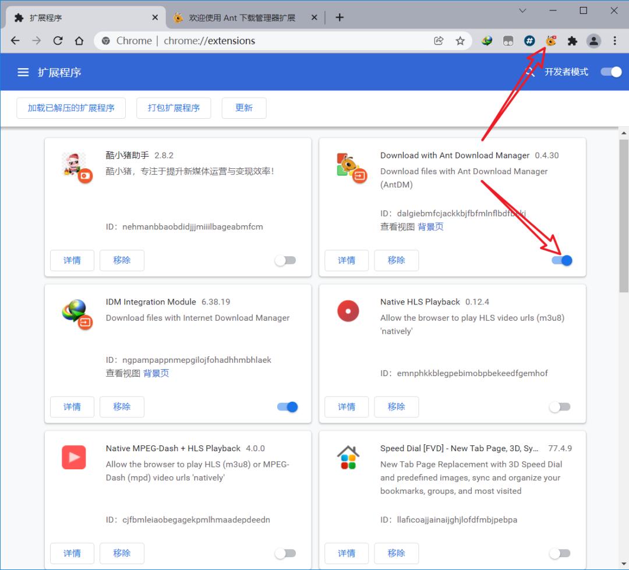The image size is (629, 570).
Task: Bookmark this page with star icon
Action: pos(460,41)
